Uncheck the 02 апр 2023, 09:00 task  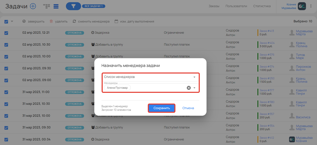(x=6, y=80)
